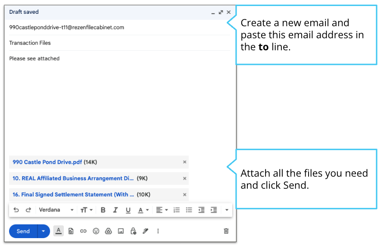Insert a link icon
Screen dimensions: 384x248
coord(83,231)
